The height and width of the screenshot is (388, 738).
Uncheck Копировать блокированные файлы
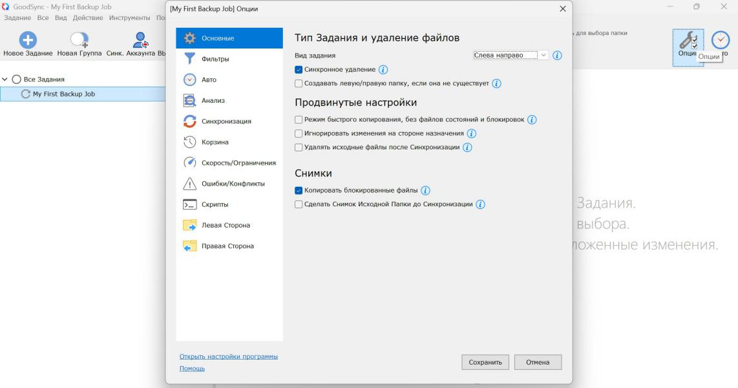point(299,190)
